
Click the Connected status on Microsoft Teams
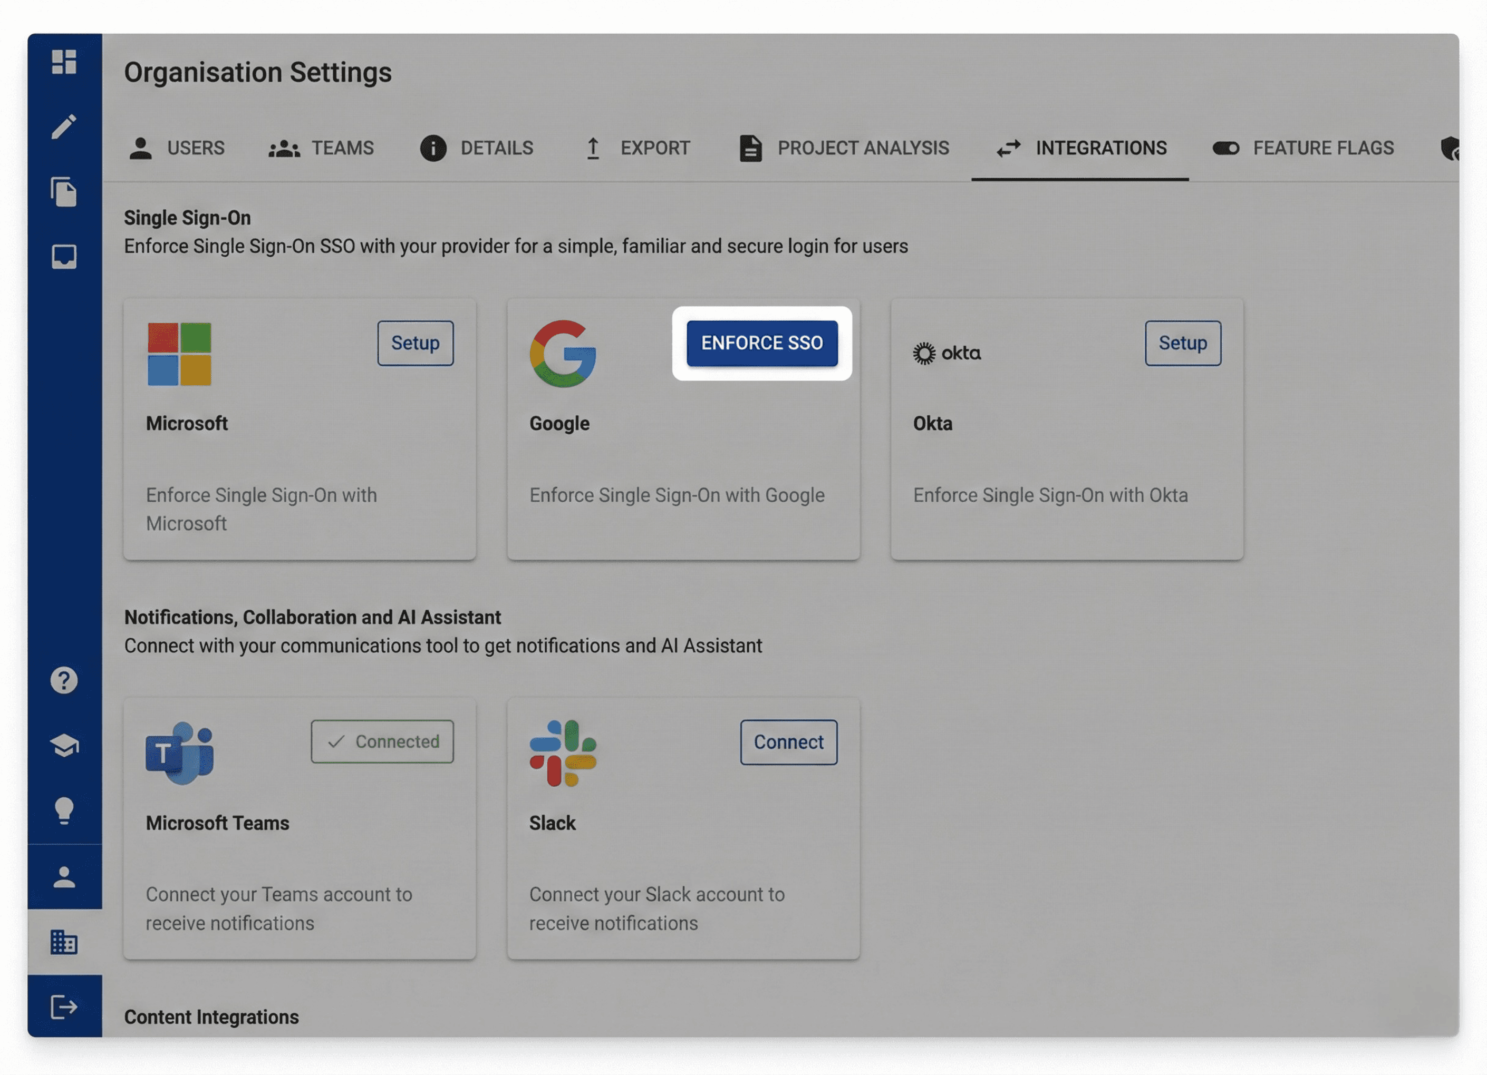(382, 741)
